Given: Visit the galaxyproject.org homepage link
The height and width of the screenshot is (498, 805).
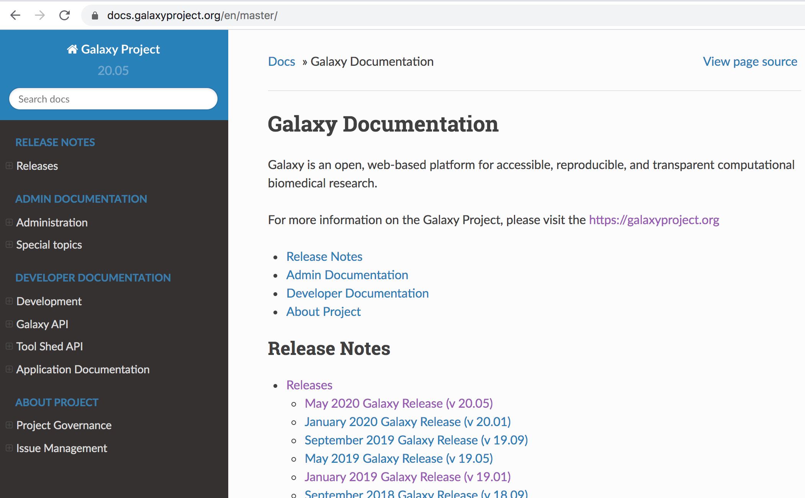Looking at the screenshot, I should (x=654, y=220).
